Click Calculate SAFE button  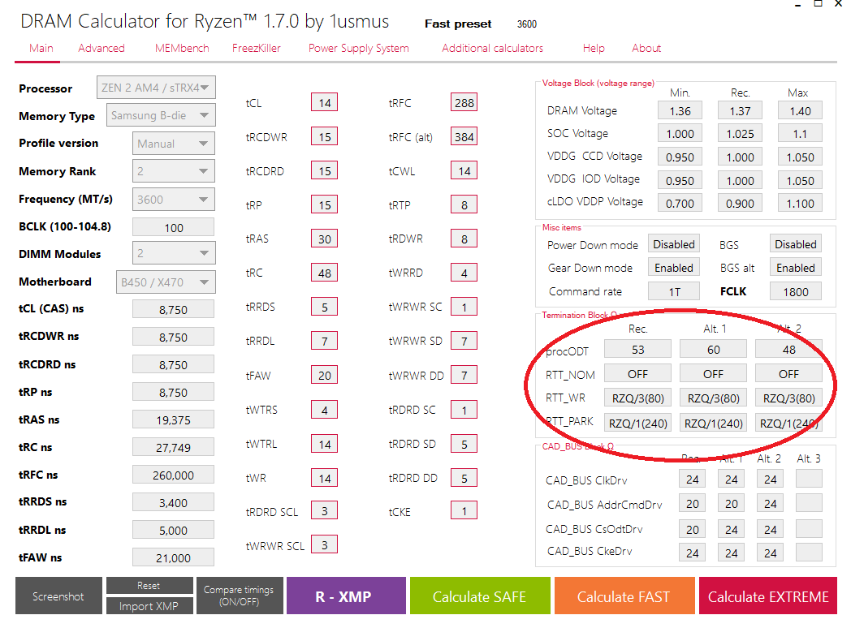pyautogui.click(x=480, y=596)
